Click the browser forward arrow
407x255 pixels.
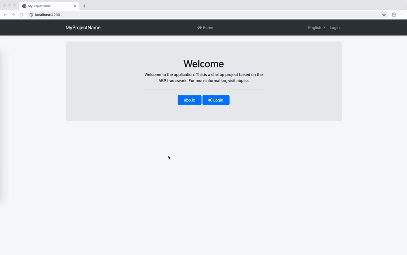[x=13, y=15]
